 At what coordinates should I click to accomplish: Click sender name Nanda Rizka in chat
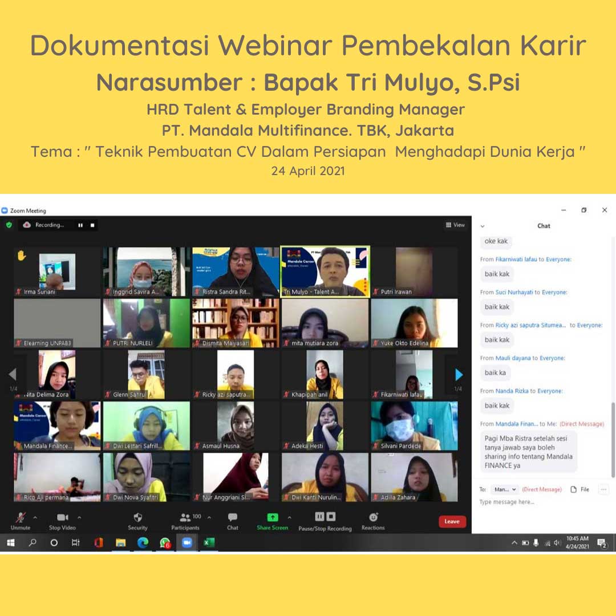click(512, 391)
